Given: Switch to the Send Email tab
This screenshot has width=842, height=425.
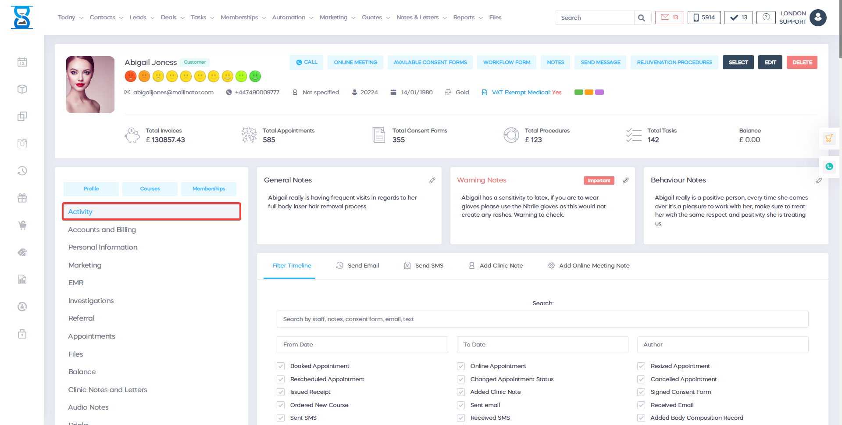Looking at the screenshot, I should 357,266.
